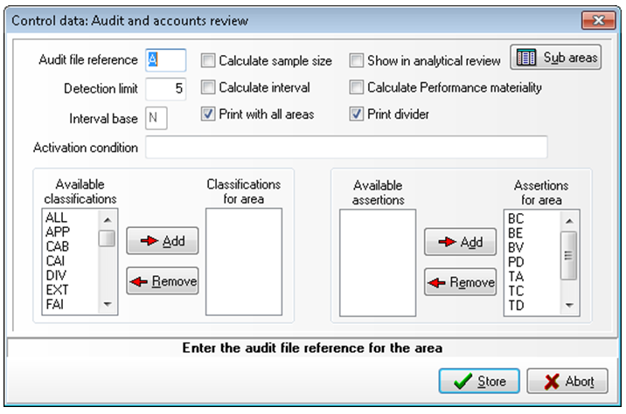Click the classifications list scrollbar thumb
Viewport: 626px width, 414px height.
coord(107,238)
